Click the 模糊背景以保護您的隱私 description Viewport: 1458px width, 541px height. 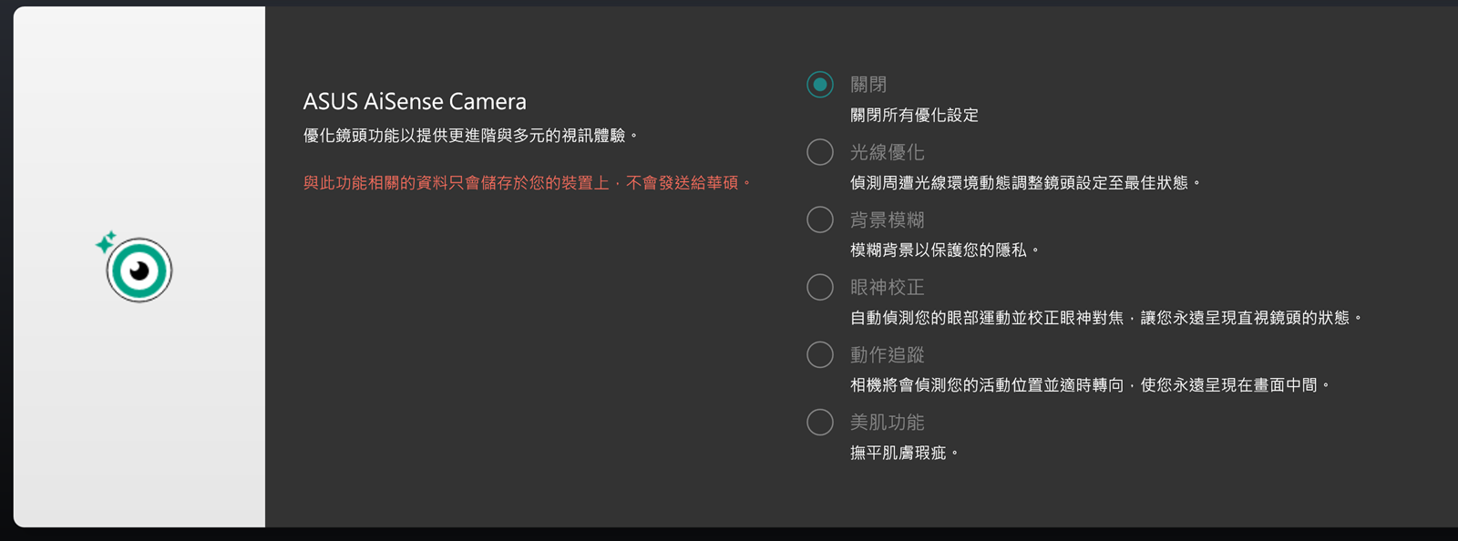pos(944,250)
